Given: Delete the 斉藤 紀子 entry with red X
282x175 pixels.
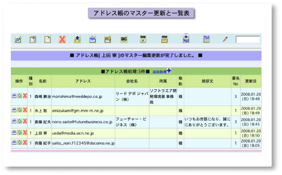Looking at the screenshot, I should point(25,143).
